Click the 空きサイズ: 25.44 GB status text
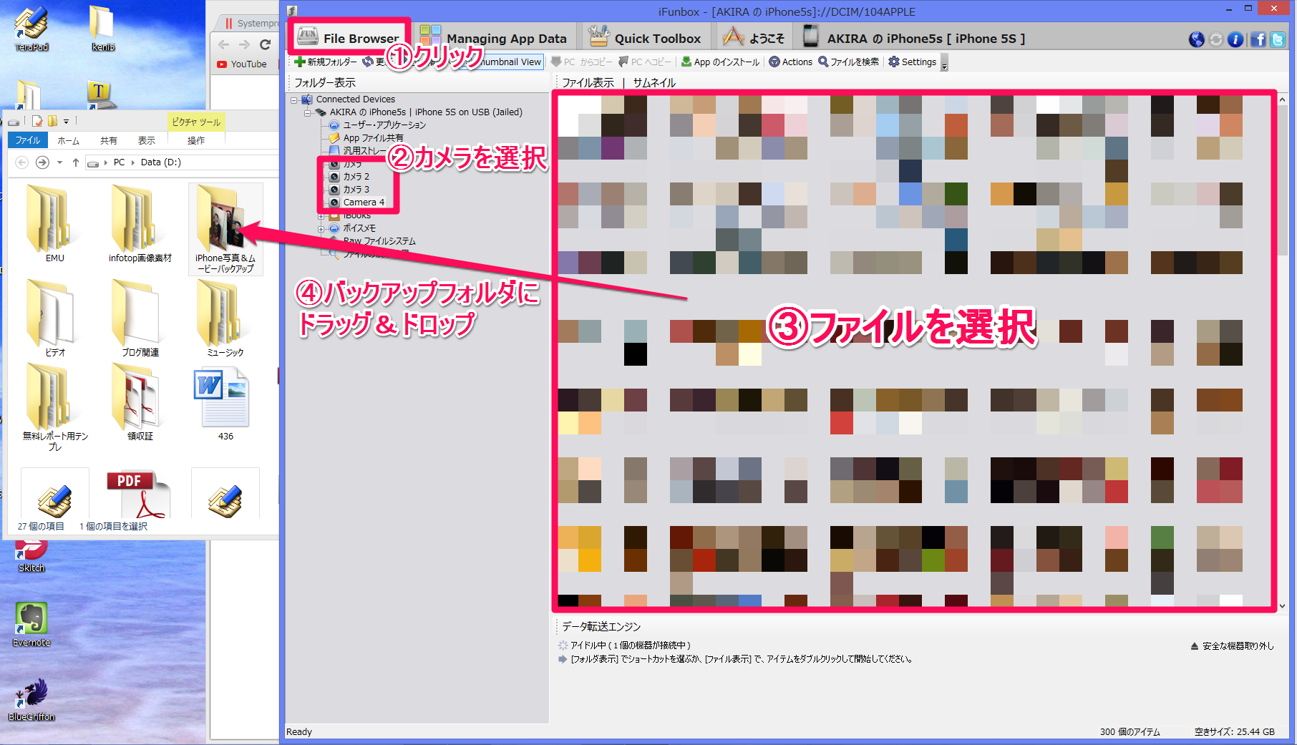 click(1235, 732)
